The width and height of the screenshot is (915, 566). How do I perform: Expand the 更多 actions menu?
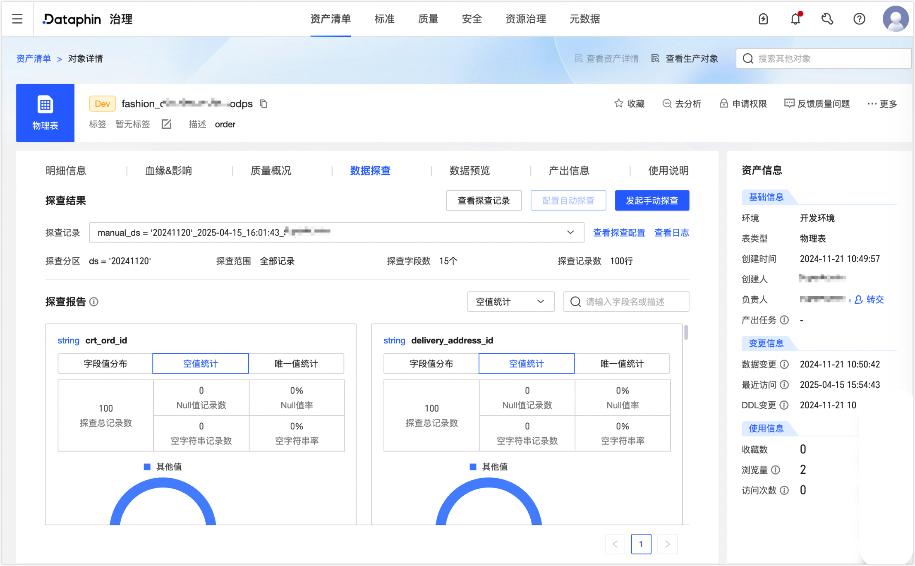[x=882, y=104]
